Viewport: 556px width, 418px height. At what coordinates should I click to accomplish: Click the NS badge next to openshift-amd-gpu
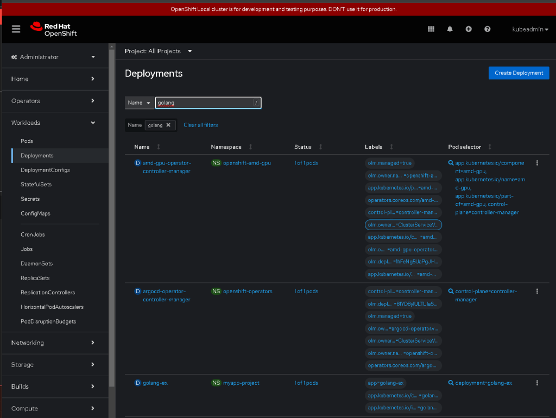click(216, 163)
